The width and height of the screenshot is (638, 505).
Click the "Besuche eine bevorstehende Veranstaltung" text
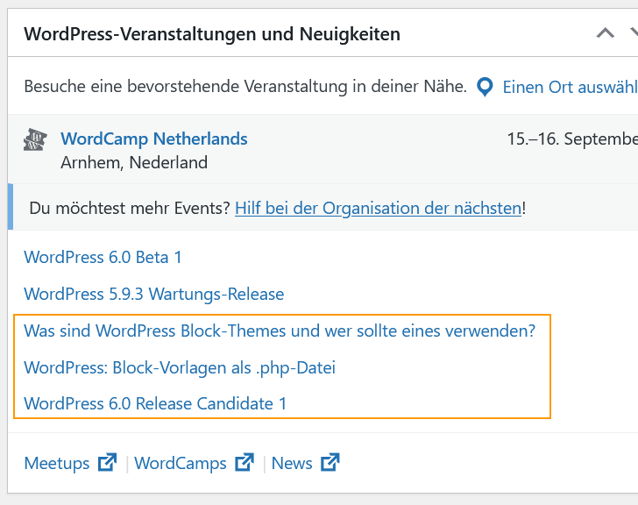coord(245,86)
